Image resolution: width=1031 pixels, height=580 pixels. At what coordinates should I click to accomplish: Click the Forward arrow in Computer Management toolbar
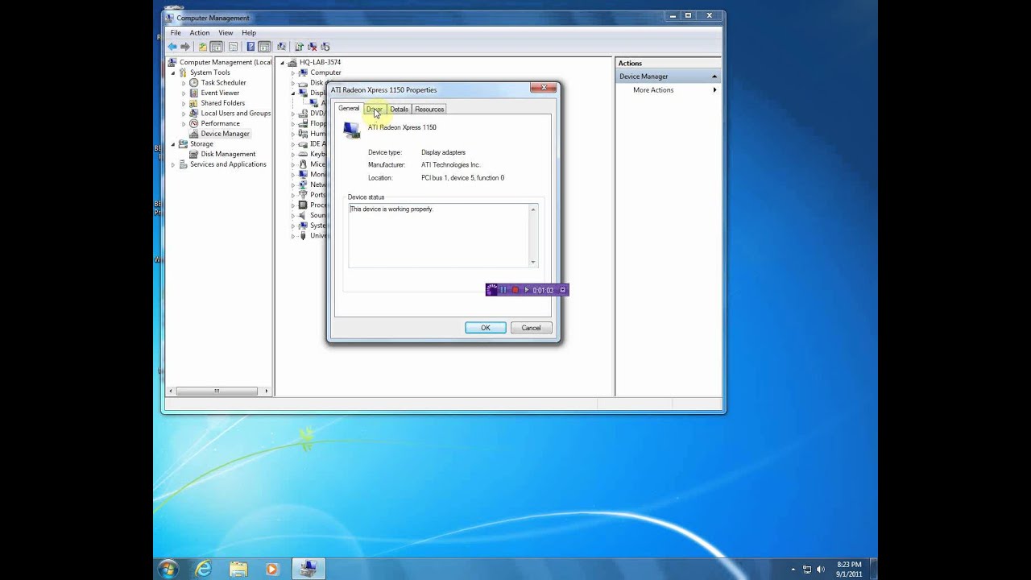point(185,47)
